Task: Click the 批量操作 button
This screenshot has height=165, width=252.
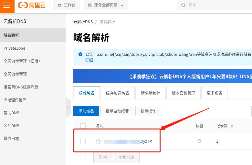Action: tap(148, 111)
